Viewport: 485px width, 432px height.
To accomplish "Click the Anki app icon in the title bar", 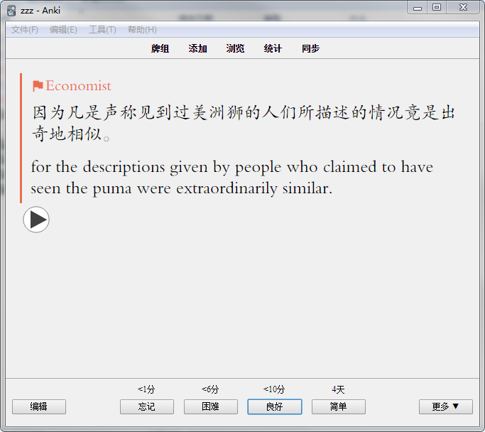I will tap(11, 11).
